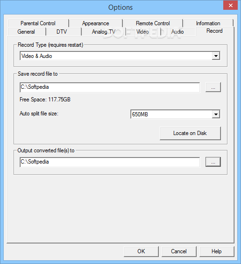Click the Save record file path field

110,87
